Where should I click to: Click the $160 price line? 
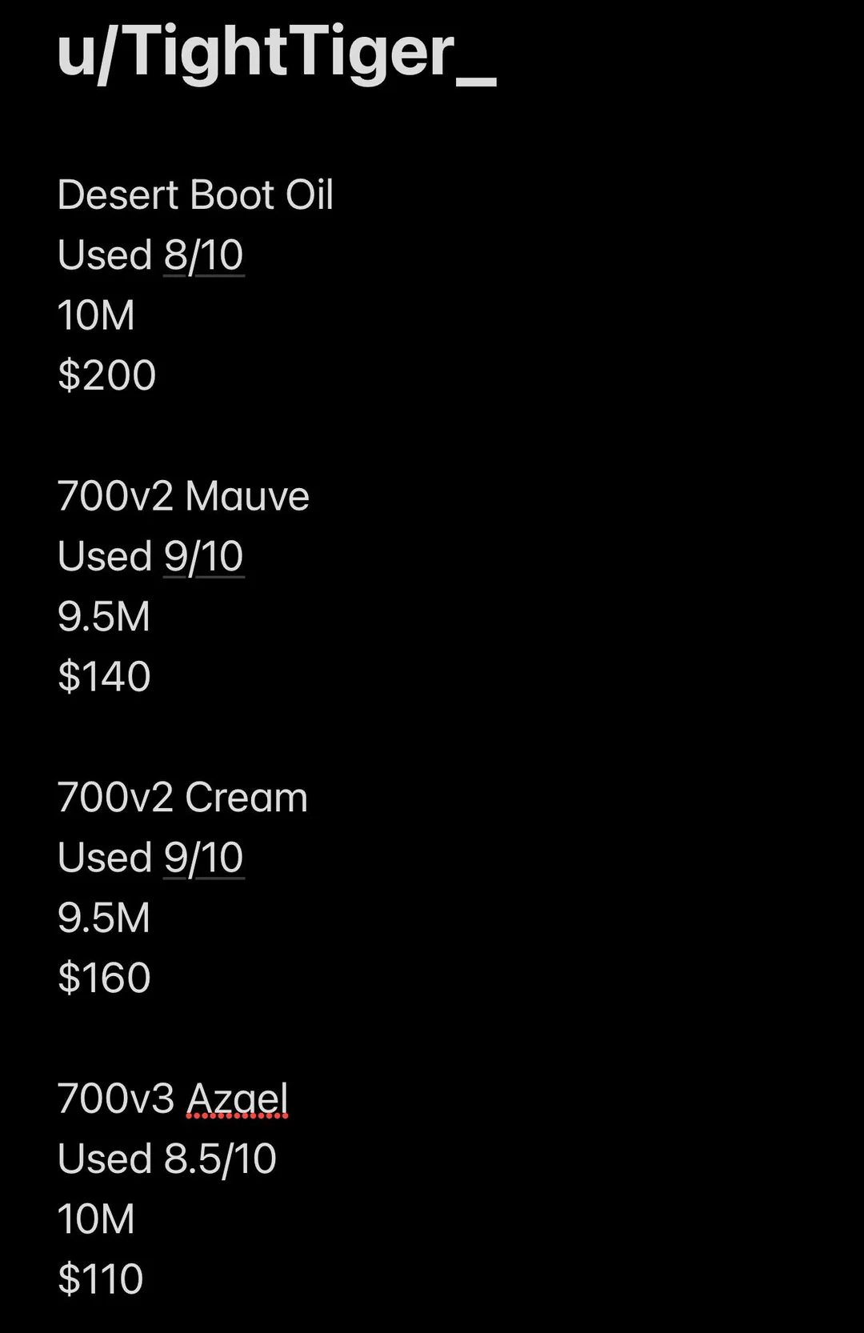point(105,978)
